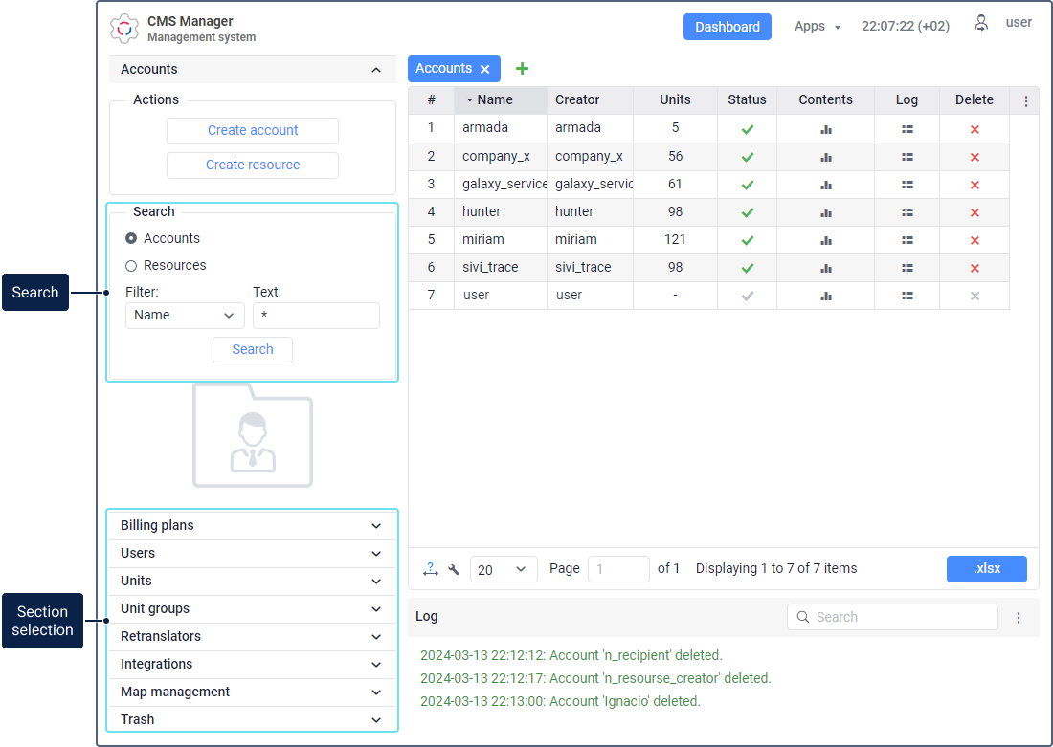This screenshot has width=1053, height=747.
Task: Click the Create account button
Action: [x=253, y=131]
